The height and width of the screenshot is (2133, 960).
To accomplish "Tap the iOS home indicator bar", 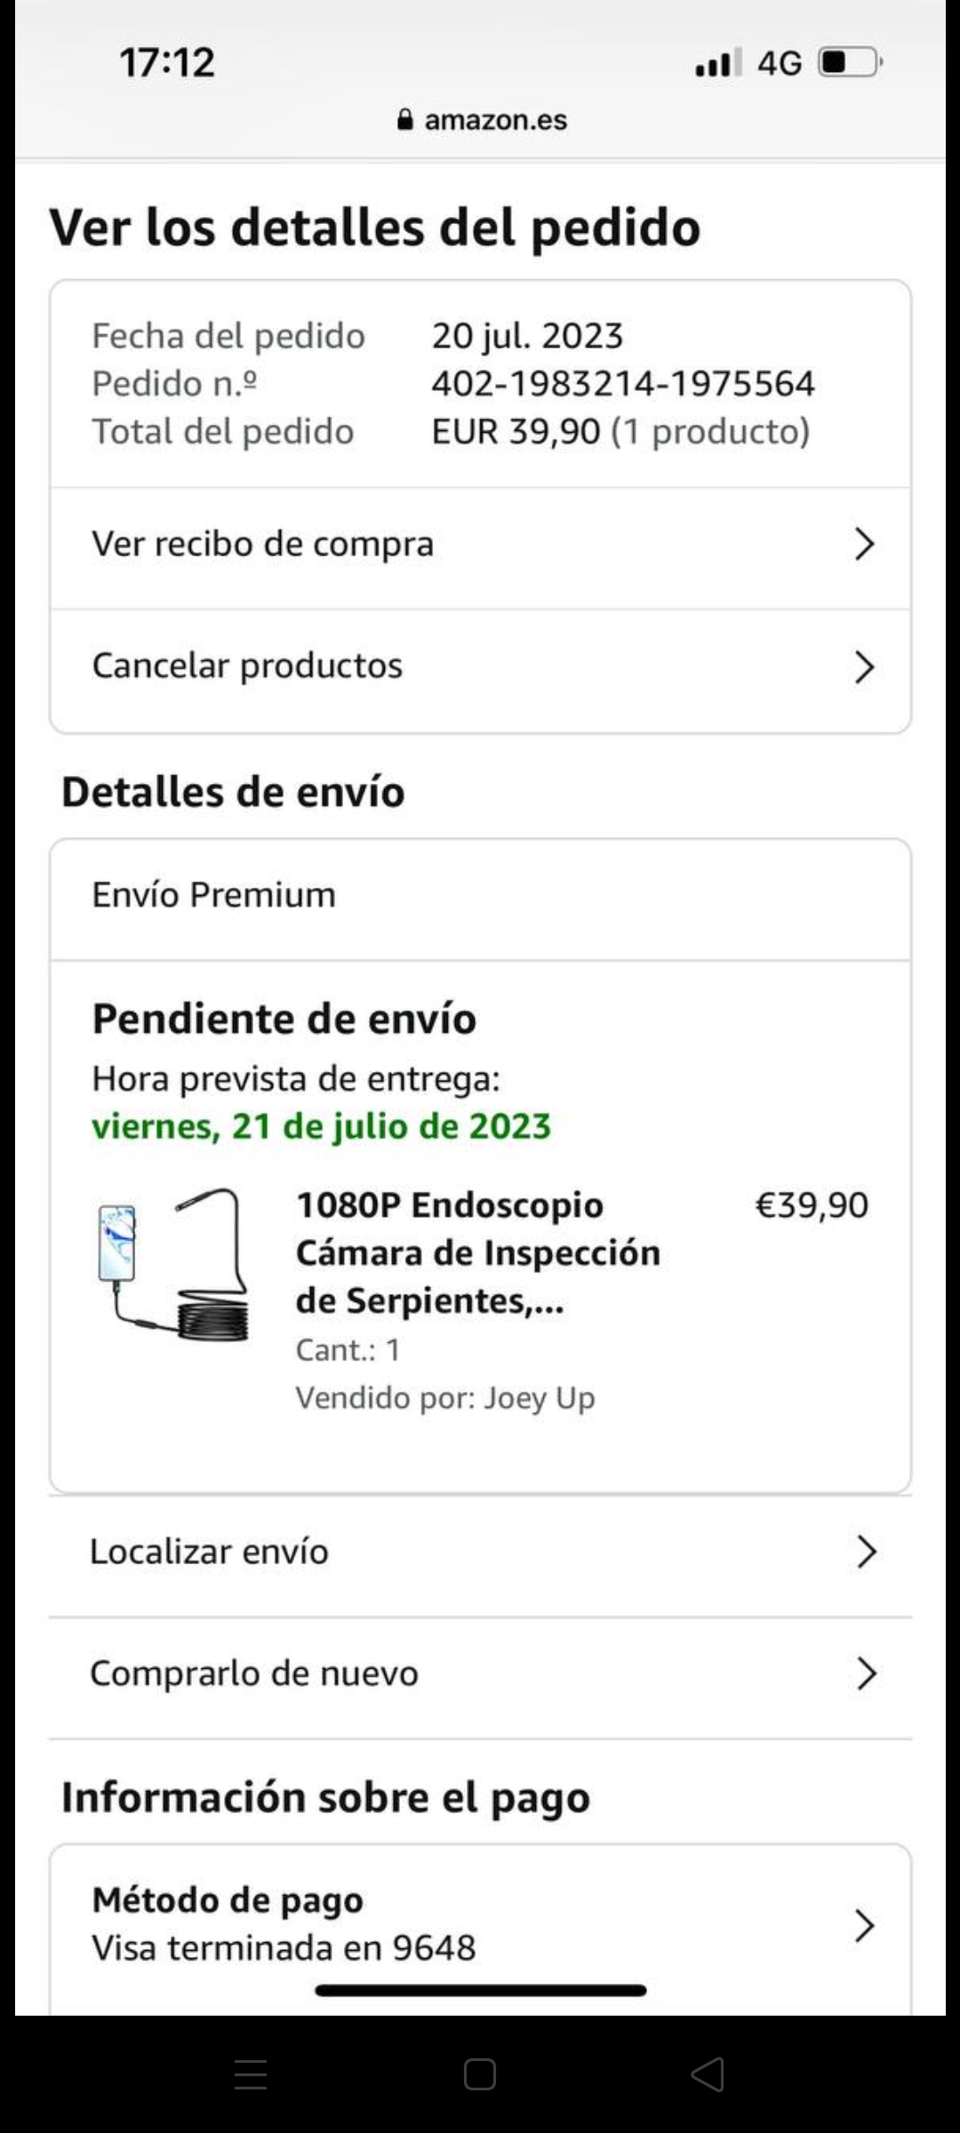I will tap(480, 1991).
